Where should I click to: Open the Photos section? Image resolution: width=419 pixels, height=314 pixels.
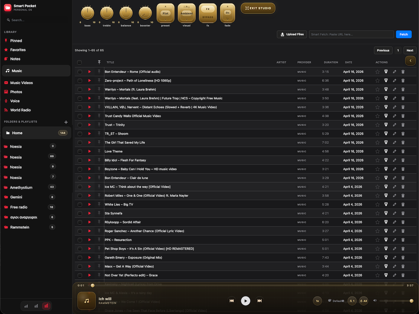tap(16, 92)
